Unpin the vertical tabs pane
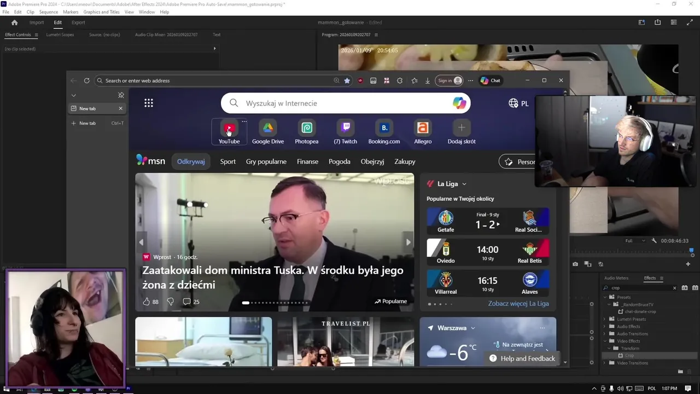The image size is (700, 394). (121, 95)
